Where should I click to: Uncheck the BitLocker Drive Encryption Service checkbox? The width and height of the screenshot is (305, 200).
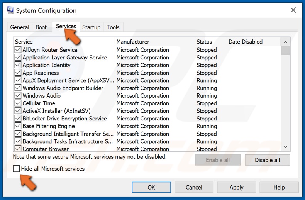tap(18, 119)
